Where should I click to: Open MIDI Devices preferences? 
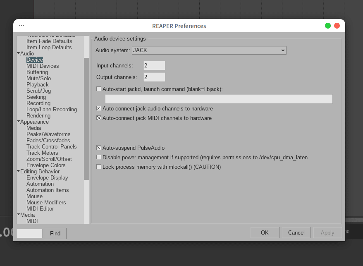(43, 66)
